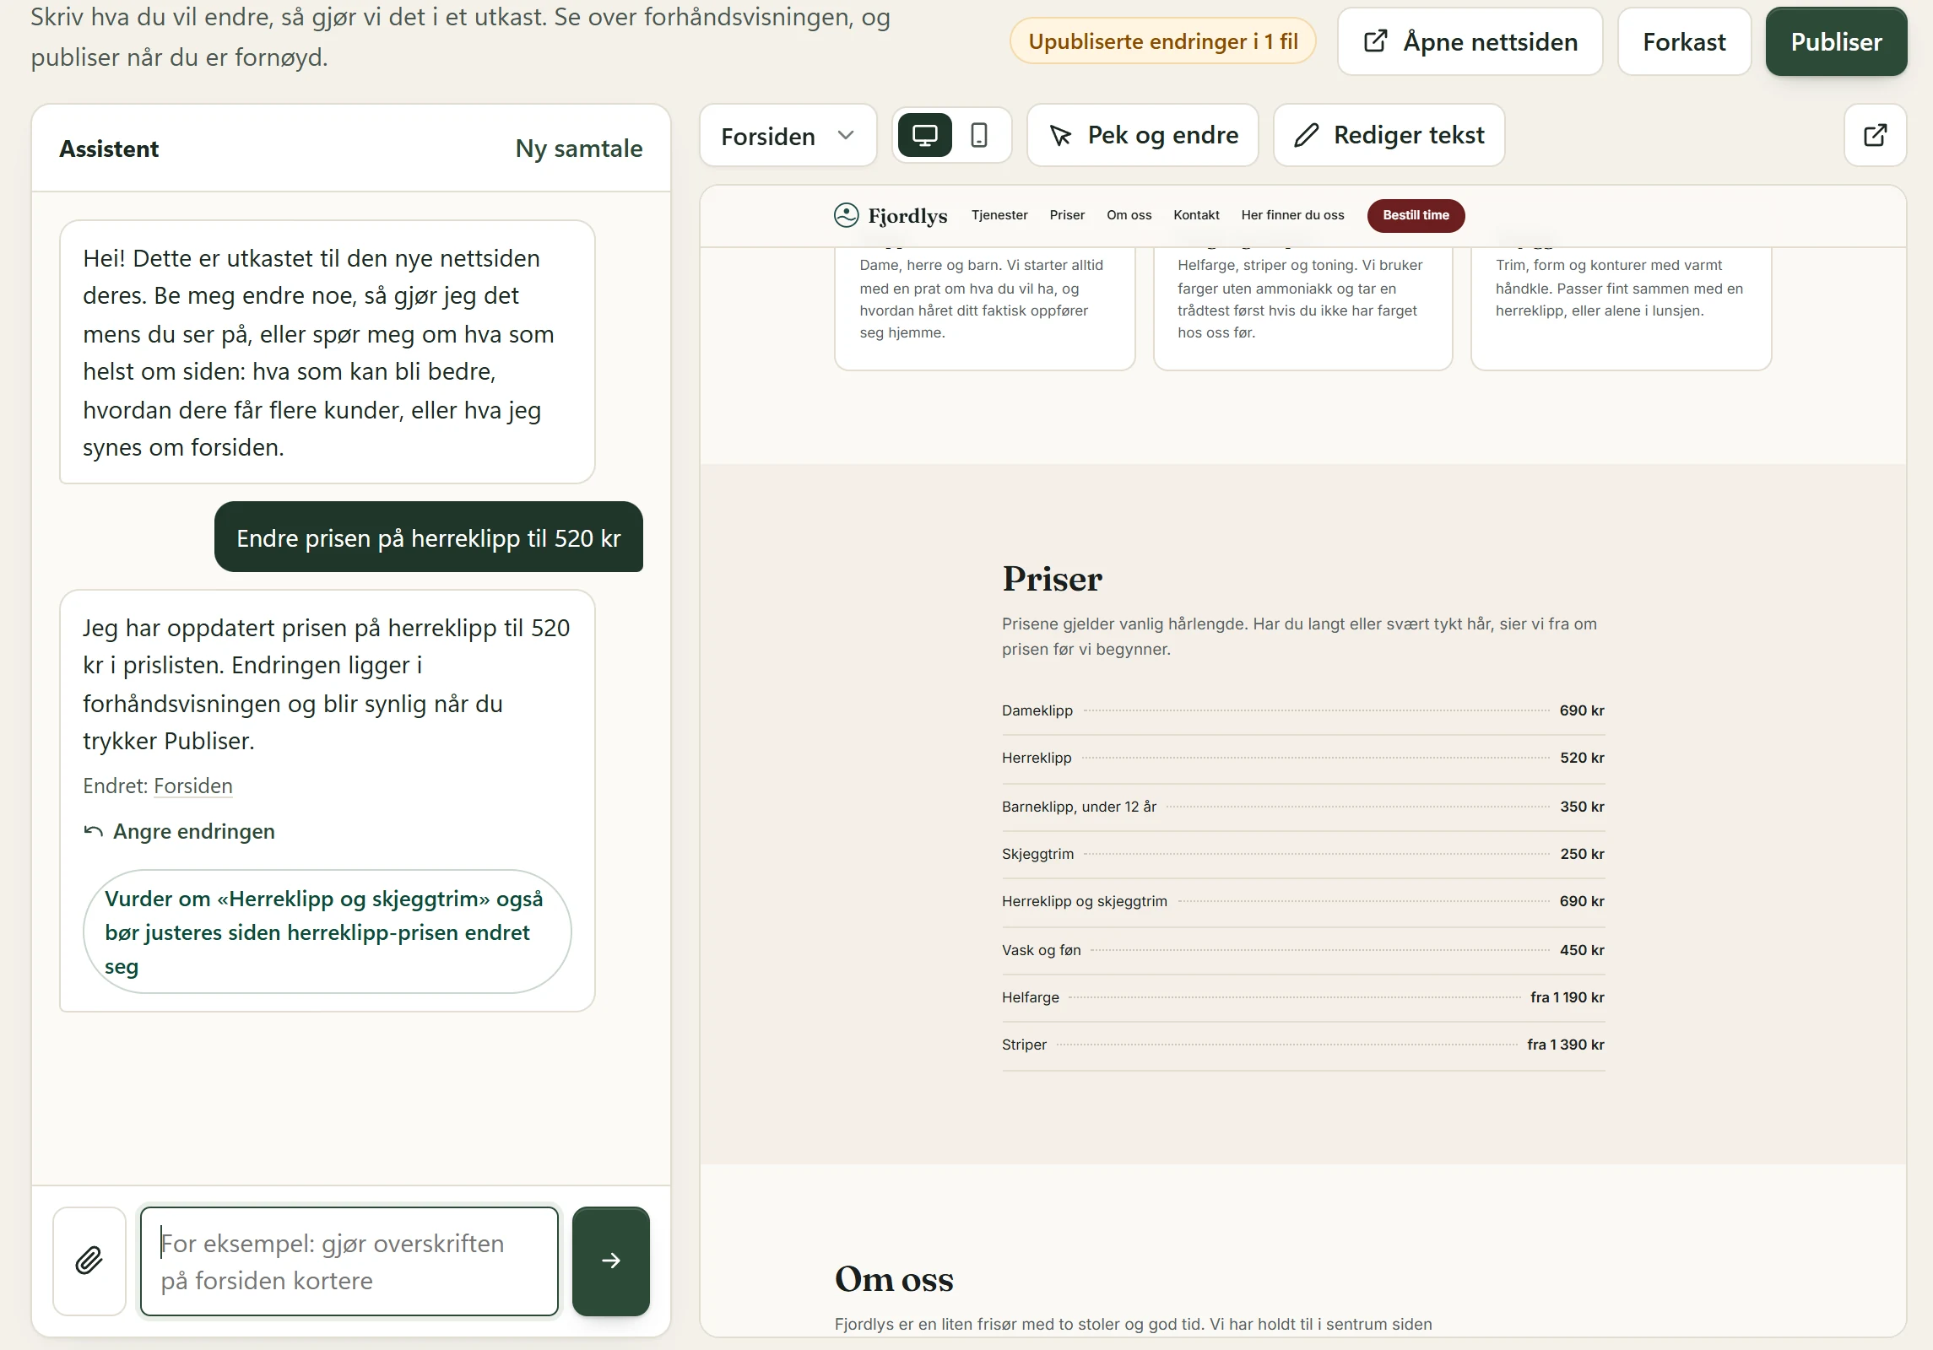Click Åpne nettsiden button

[1470, 41]
